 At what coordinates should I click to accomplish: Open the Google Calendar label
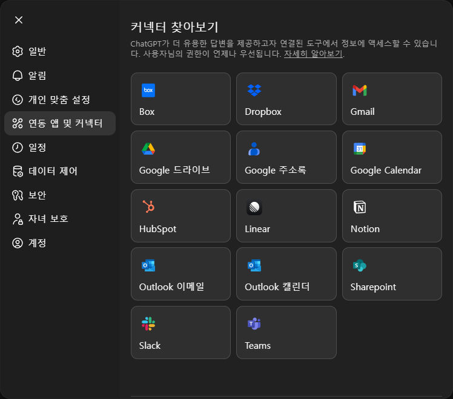click(x=386, y=170)
